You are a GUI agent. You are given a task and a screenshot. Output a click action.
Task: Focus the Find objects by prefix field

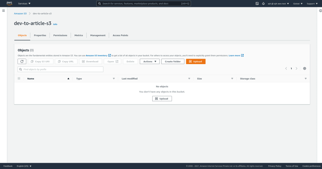pyautogui.click(x=61, y=69)
